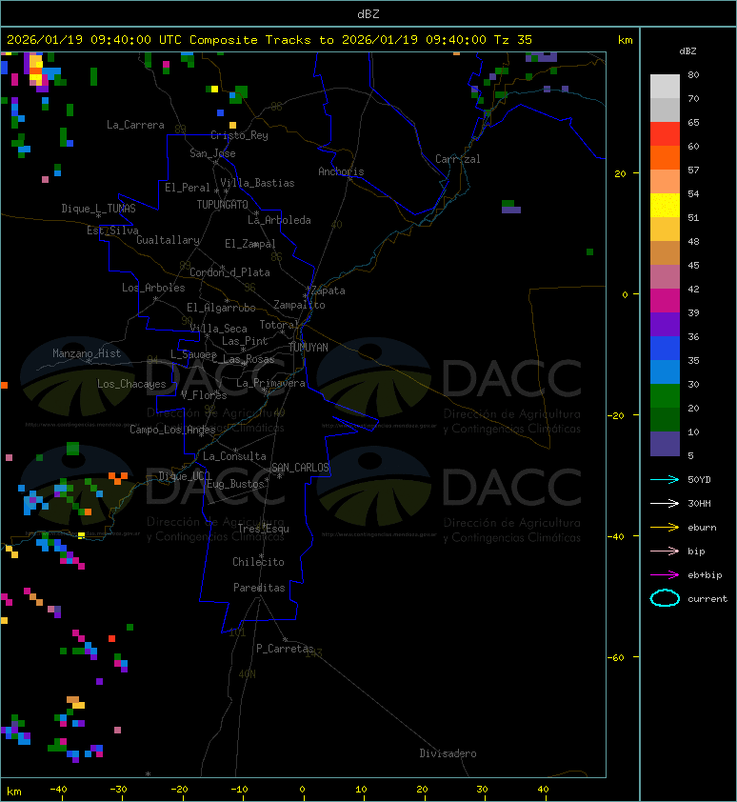
Task: Click the La_Primavera map label
Action: click(270, 383)
